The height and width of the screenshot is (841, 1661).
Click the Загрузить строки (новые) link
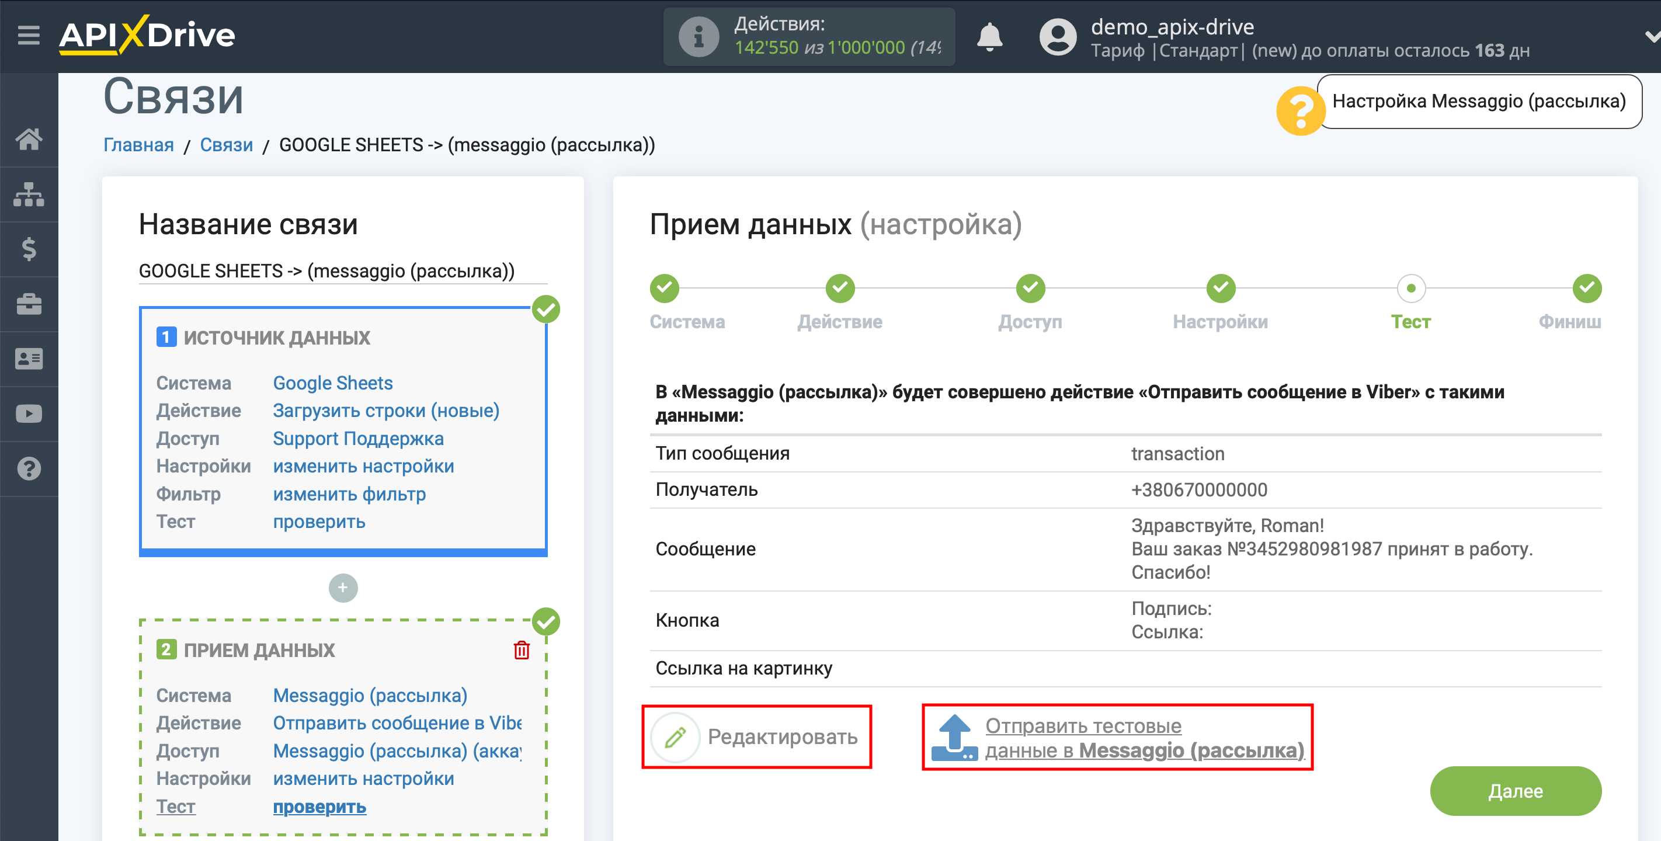point(386,411)
